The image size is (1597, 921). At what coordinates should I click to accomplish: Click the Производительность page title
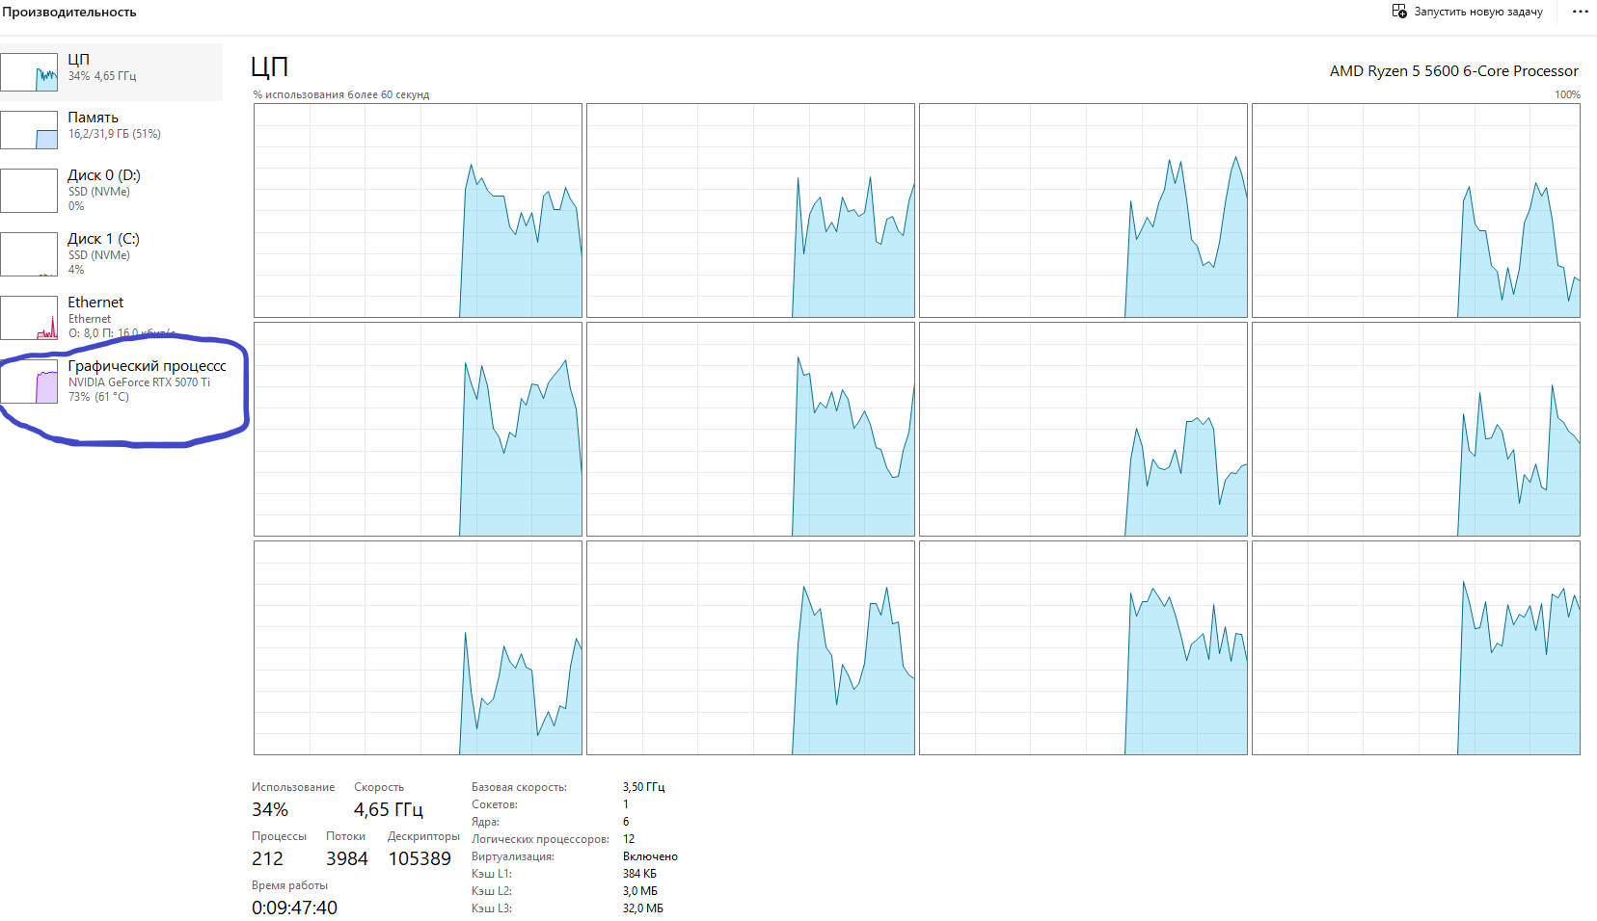pos(69,13)
